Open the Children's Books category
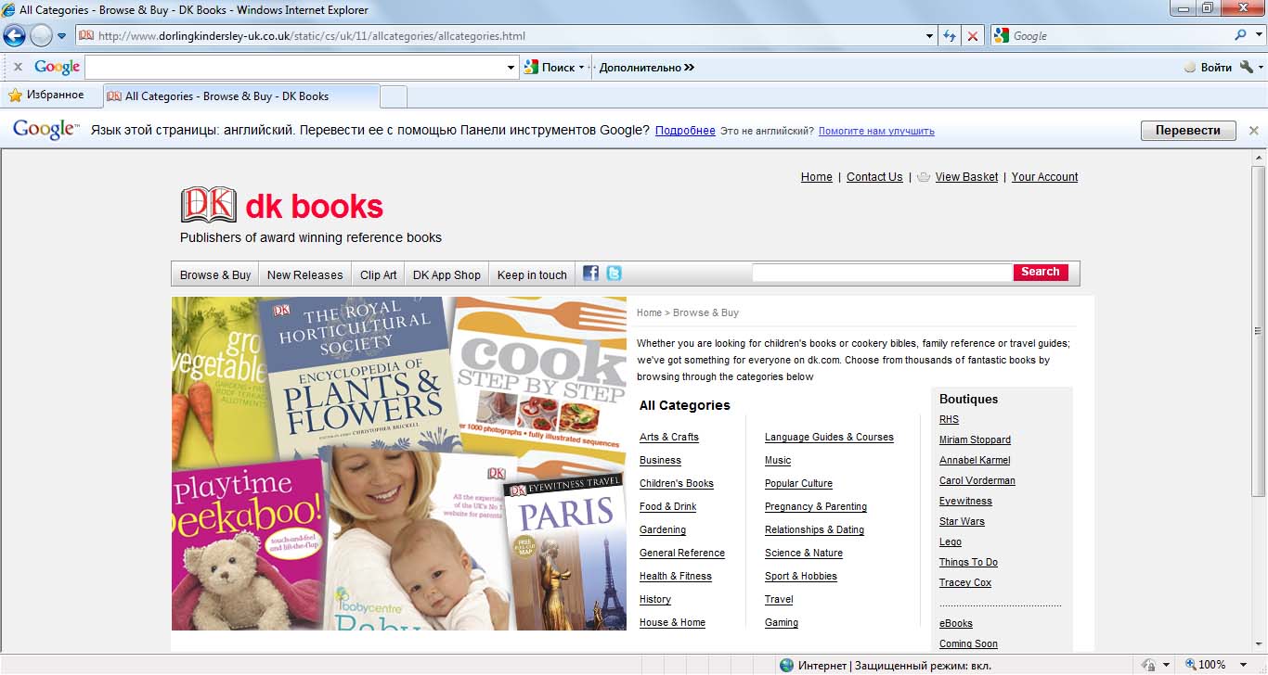Screen dimensions: 1268x675 (677, 484)
